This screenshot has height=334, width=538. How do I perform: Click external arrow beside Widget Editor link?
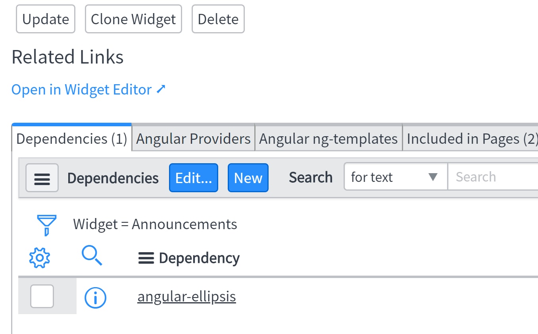[x=161, y=89]
